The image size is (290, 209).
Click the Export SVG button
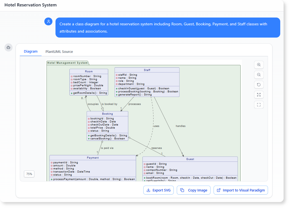(158, 190)
